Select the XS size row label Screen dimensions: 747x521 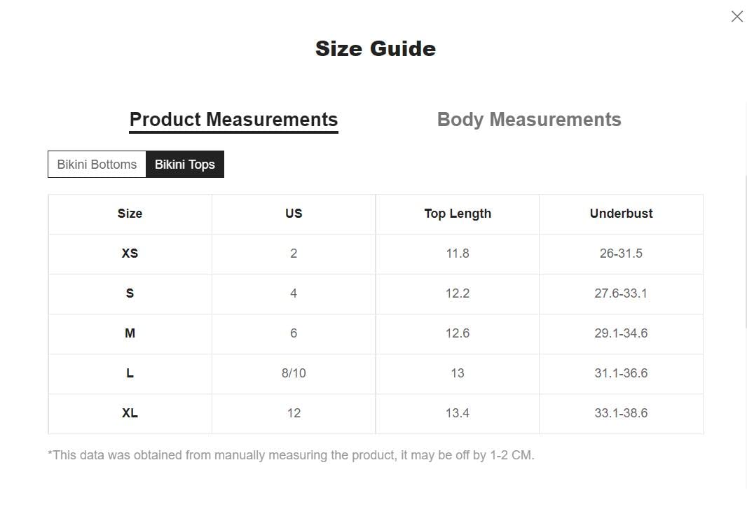tap(130, 253)
